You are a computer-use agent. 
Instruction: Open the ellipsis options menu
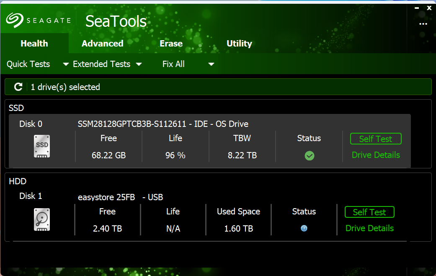coord(424,24)
